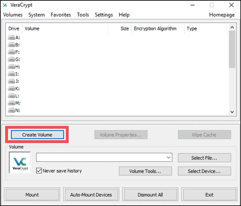This screenshot has width=241, height=206.
Task: Open the Tools menu
Action: (x=83, y=15)
